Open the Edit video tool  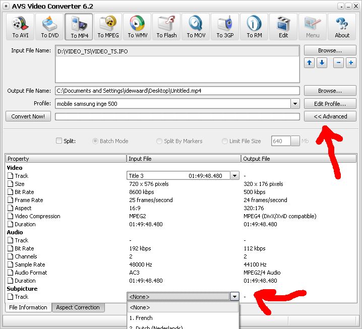click(x=283, y=27)
